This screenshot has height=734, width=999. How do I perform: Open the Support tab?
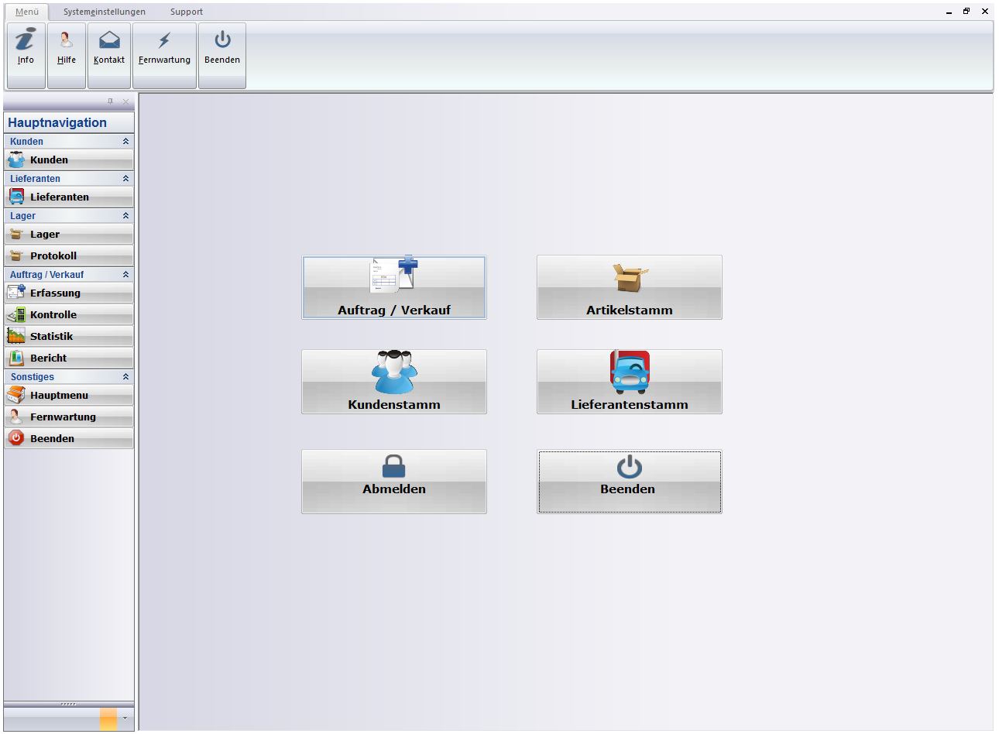(x=187, y=12)
